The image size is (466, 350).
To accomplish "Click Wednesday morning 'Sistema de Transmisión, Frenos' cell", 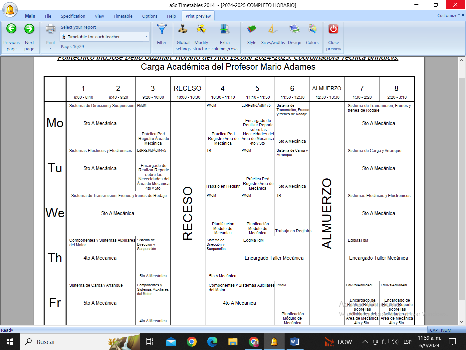I will [118, 213].
